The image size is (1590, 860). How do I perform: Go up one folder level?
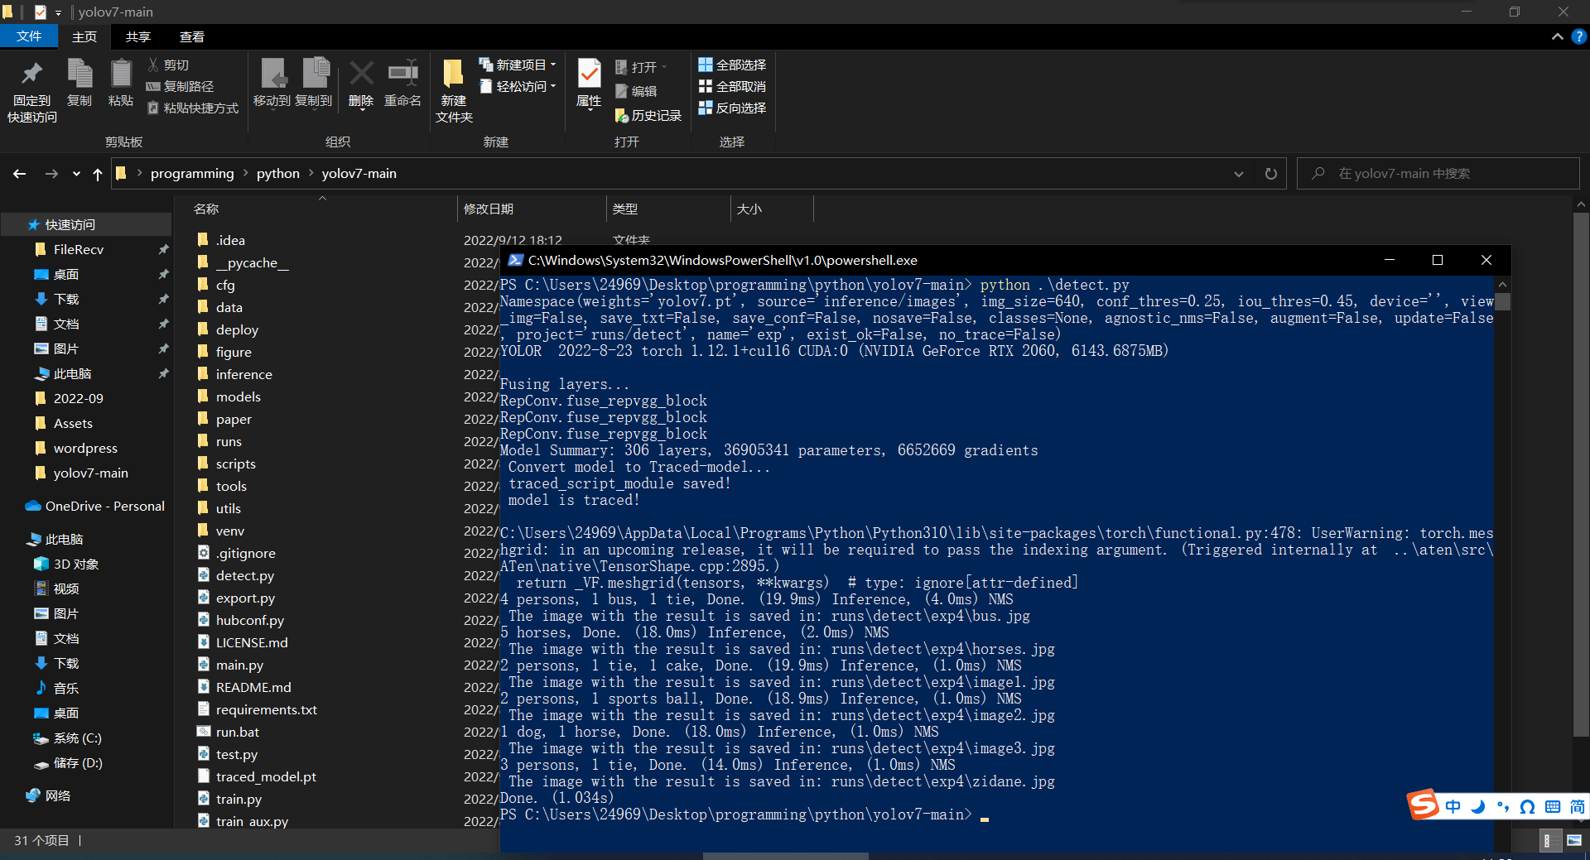coord(98,174)
